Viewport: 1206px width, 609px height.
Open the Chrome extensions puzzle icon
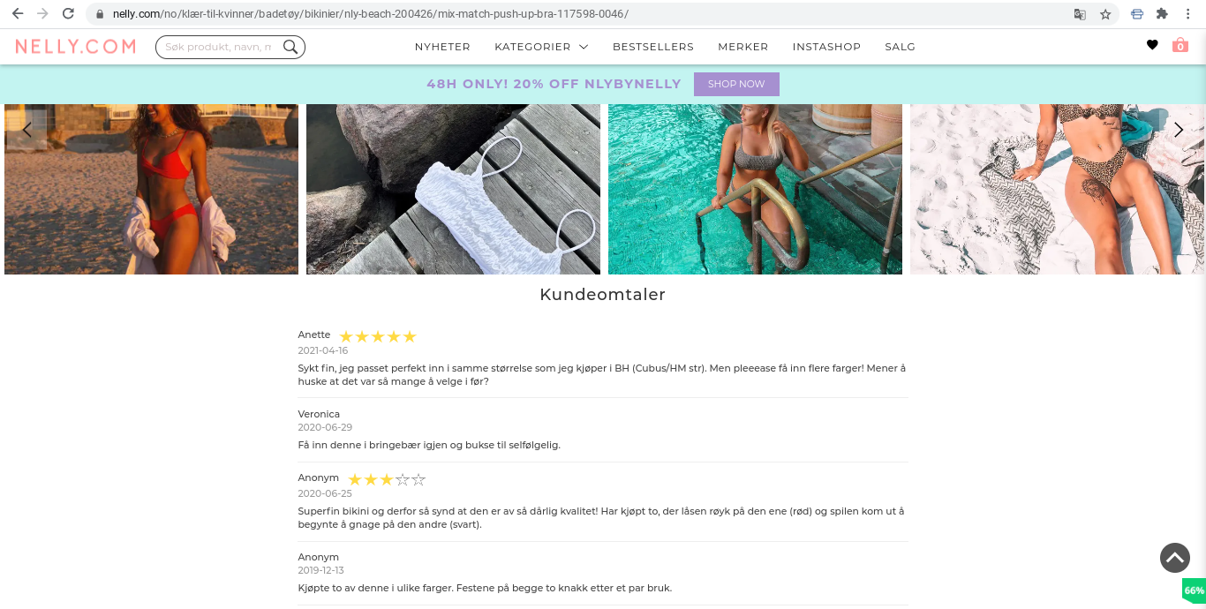click(1162, 14)
